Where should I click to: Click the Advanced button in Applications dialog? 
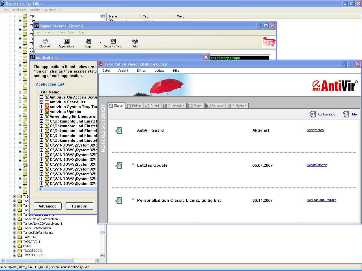pyautogui.click(x=48, y=206)
